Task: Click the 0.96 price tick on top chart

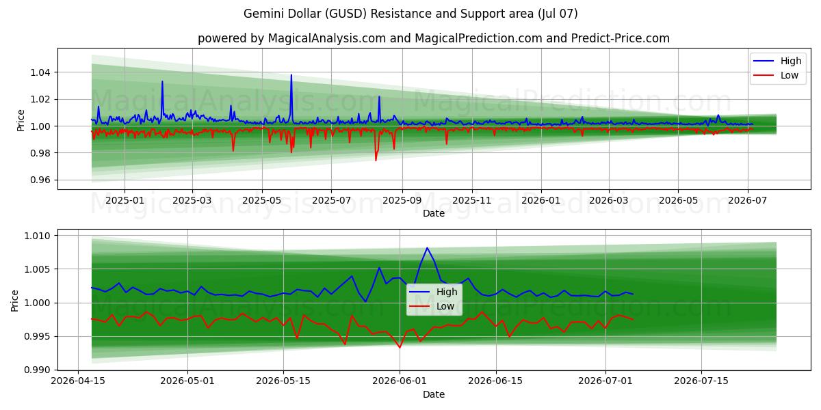Action: point(42,180)
